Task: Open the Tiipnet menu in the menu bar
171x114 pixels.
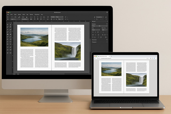Action: click(x=31, y=14)
